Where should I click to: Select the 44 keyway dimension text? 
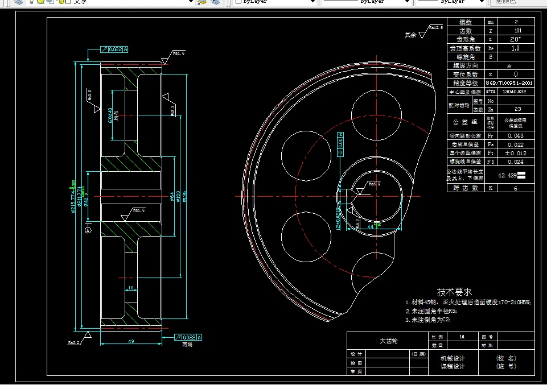tap(371, 226)
